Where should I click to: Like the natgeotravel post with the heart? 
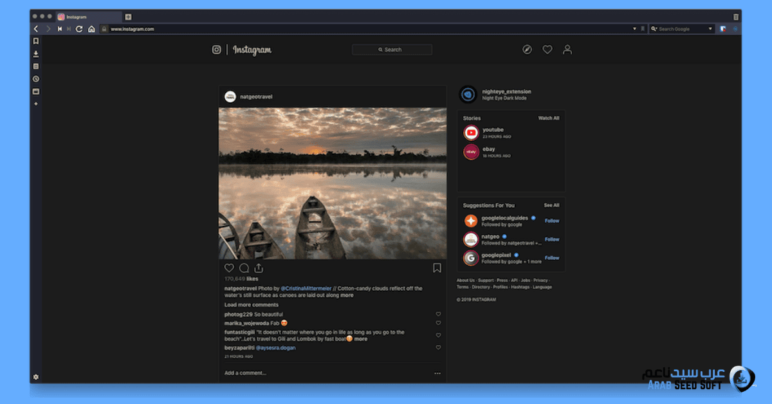click(229, 268)
